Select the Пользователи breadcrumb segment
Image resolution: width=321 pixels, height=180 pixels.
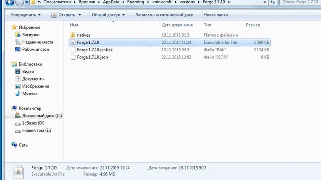pos(57,2)
